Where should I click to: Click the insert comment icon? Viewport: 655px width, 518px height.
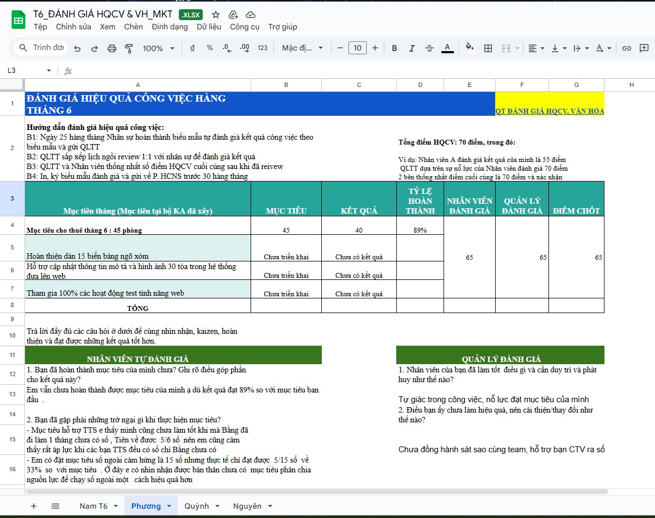click(644, 48)
